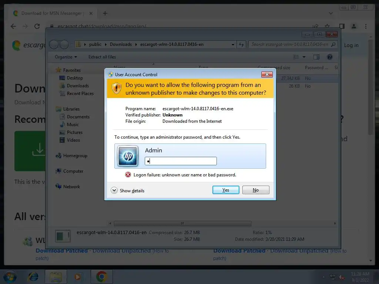Image resolution: width=379 pixels, height=284 pixels.
Task: Select Libraries in Explorer navigation pane
Action: click(71, 109)
